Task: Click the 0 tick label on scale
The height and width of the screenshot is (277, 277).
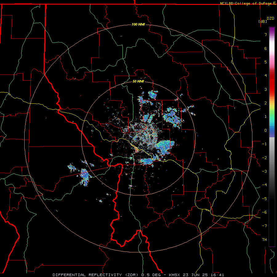Action: [x=266, y=130]
